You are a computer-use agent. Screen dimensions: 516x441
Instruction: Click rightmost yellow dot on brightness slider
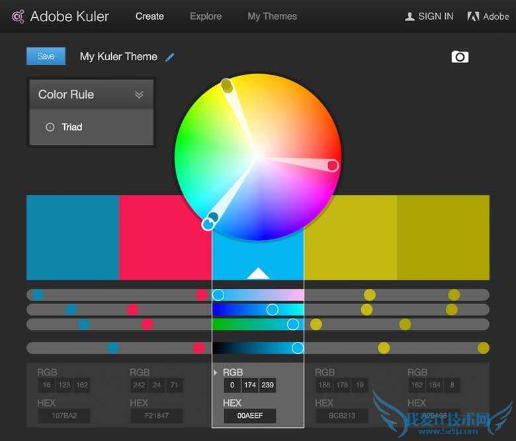(483, 348)
